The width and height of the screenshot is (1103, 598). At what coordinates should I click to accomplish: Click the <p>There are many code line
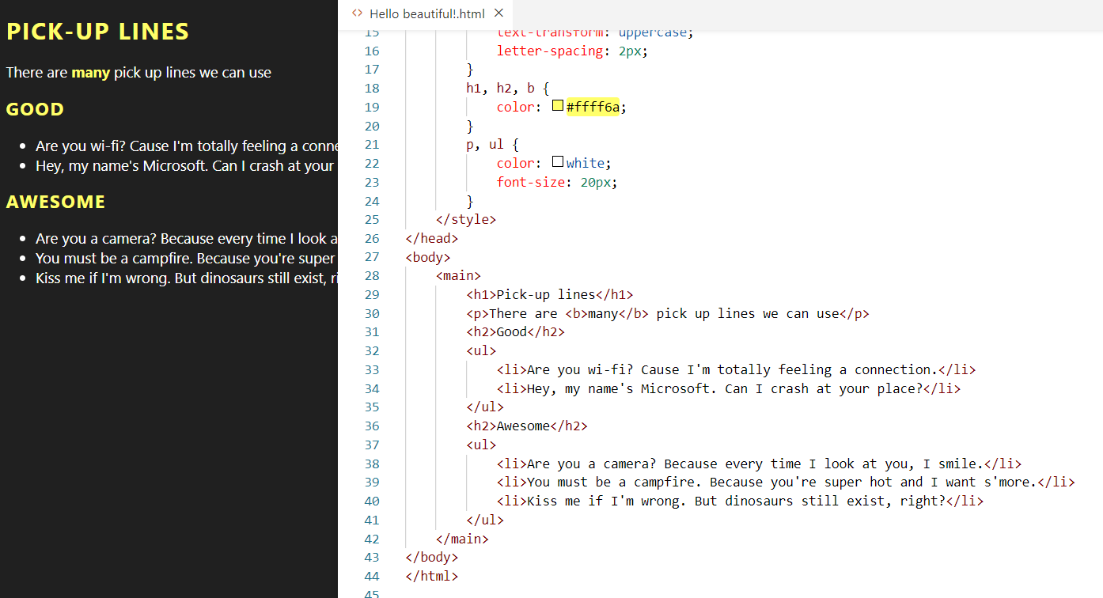click(x=668, y=314)
